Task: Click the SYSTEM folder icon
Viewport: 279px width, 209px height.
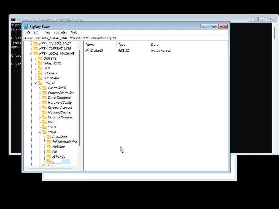Action: click(40, 83)
